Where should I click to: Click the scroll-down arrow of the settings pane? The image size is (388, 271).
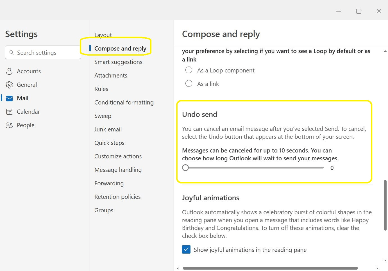pyautogui.click(x=385, y=261)
